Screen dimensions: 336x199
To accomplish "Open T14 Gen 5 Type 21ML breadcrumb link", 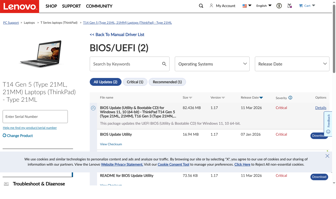I will (x=127, y=23).
